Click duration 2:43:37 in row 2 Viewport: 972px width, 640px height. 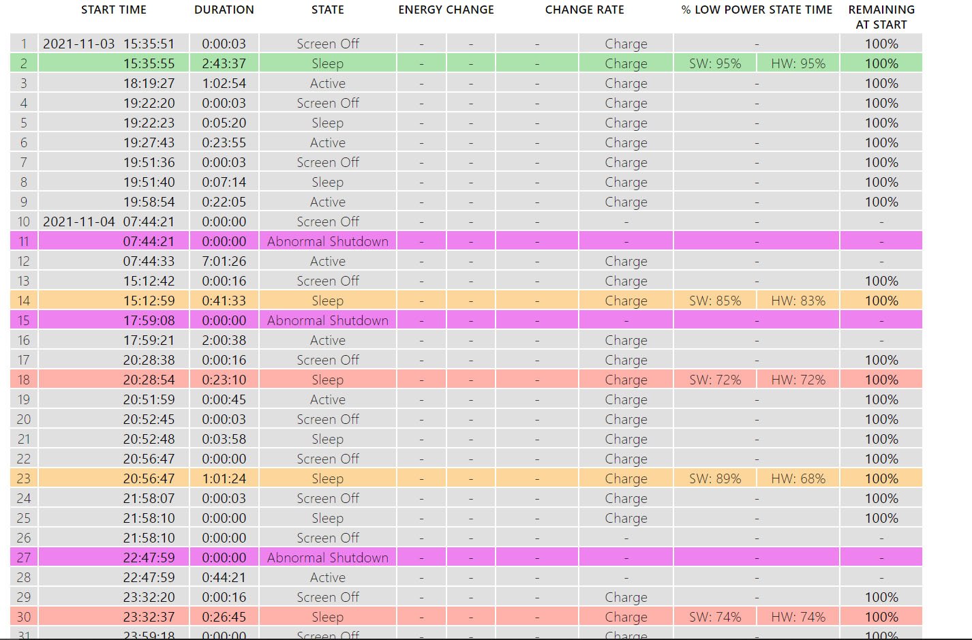[224, 63]
